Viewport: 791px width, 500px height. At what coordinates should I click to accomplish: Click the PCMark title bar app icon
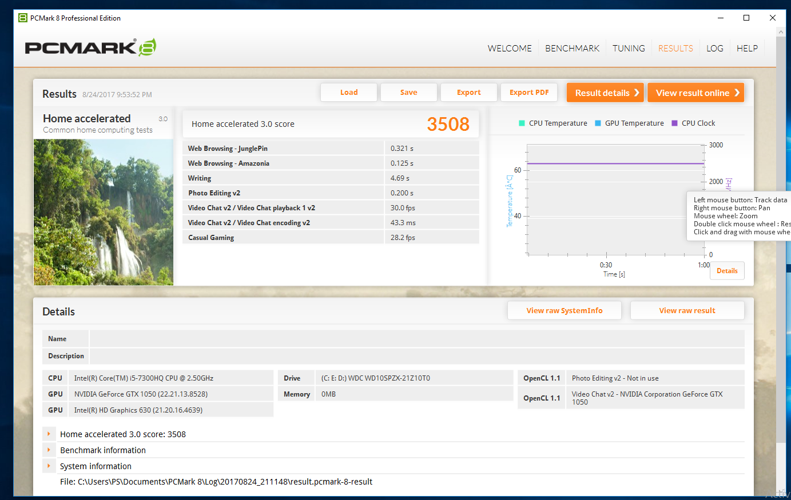pyautogui.click(x=23, y=18)
